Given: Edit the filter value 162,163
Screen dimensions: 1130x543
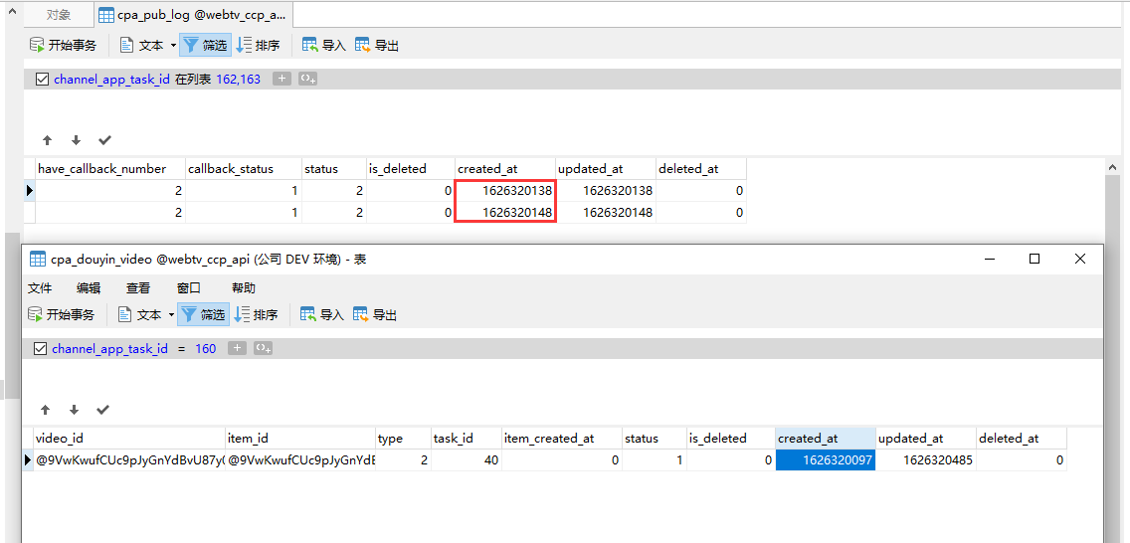Looking at the screenshot, I should pyautogui.click(x=238, y=80).
